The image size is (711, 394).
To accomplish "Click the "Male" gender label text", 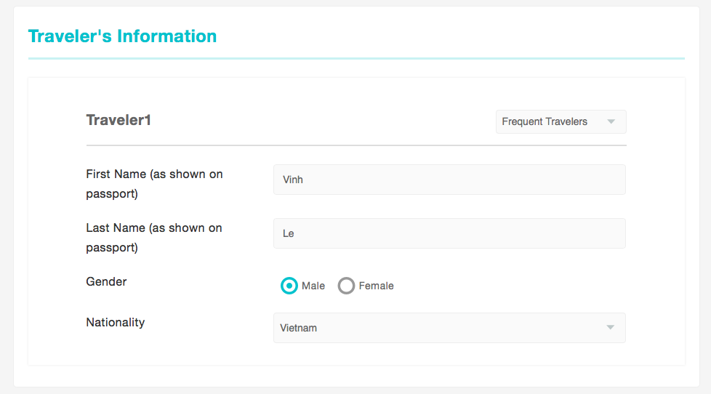I will (x=313, y=286).
